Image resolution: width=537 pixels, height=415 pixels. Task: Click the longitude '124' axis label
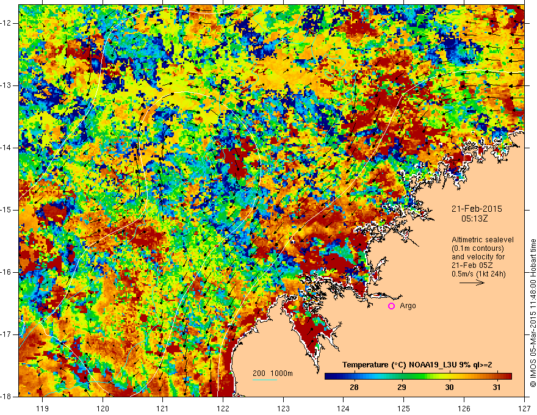pos(344,408)
